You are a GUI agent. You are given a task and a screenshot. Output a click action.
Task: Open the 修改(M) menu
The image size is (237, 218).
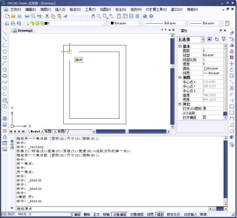[x=136, y=9]
